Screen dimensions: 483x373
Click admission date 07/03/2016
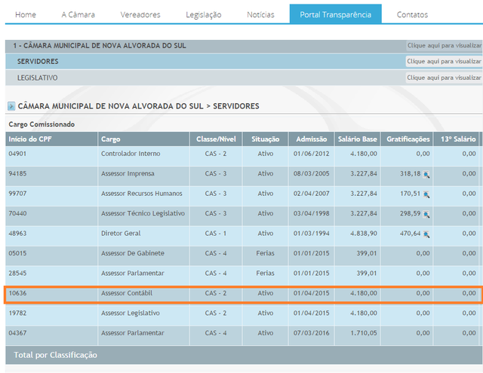pyautogui.click(x=312, y=333)
